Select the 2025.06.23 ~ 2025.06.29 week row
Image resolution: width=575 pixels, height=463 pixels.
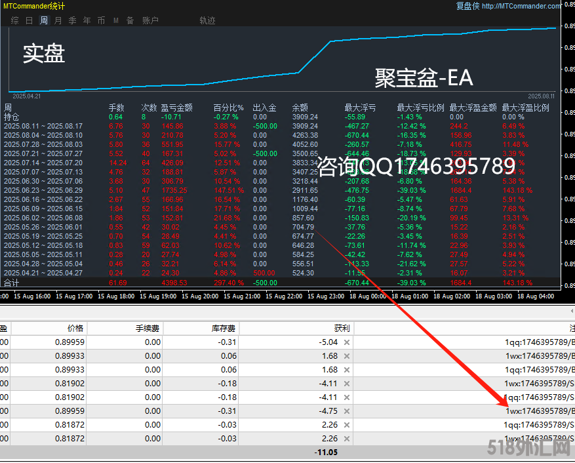pyautogui.click(x=43, y=190)
